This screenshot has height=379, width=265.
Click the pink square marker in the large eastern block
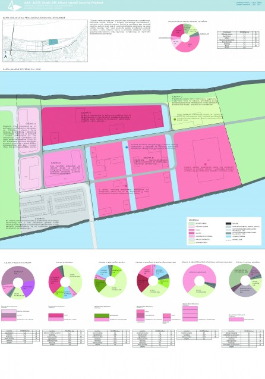206,164
